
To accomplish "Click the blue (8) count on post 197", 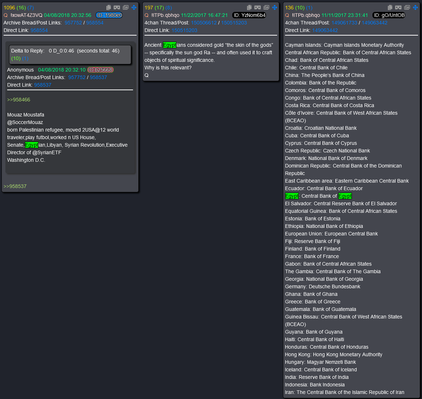I will coord(169,8).
